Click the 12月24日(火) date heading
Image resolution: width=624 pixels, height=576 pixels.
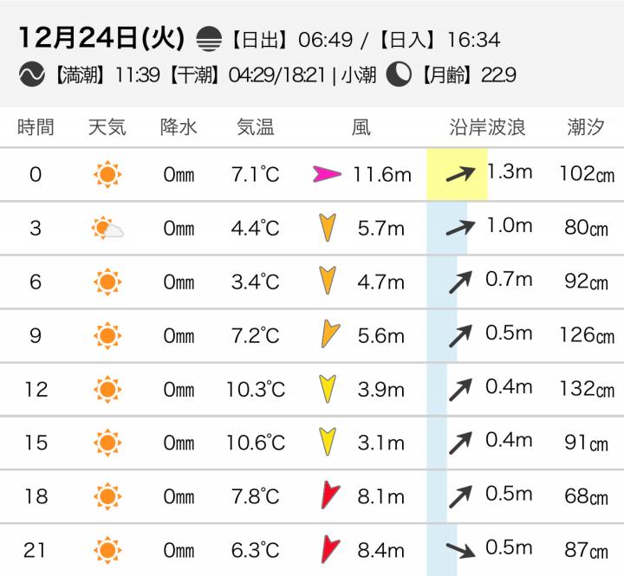click(x=100, y=38)
